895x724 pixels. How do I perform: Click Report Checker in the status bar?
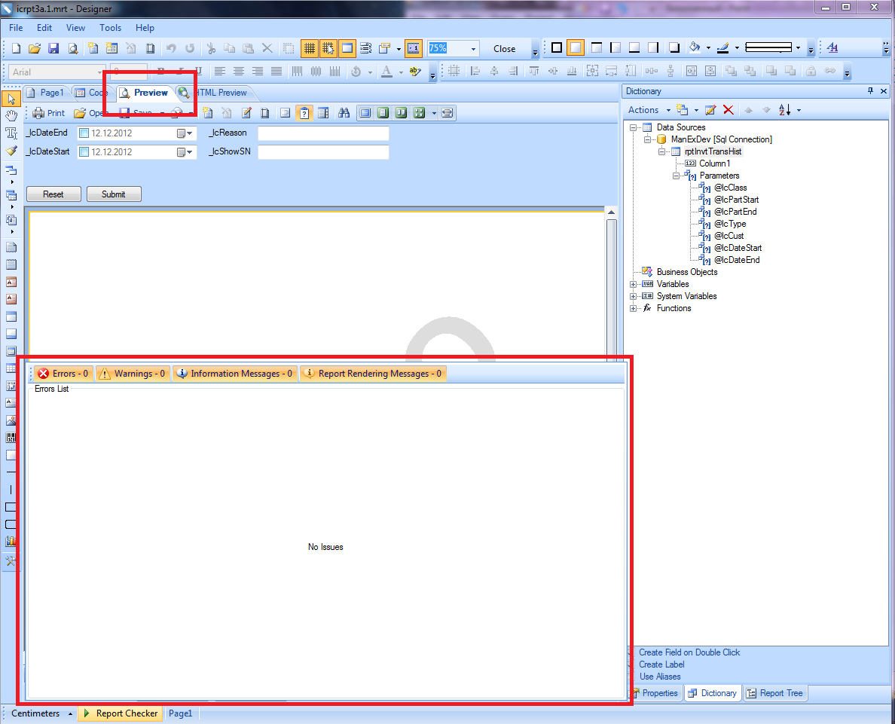pyautogui.click(x=121, y=713)
